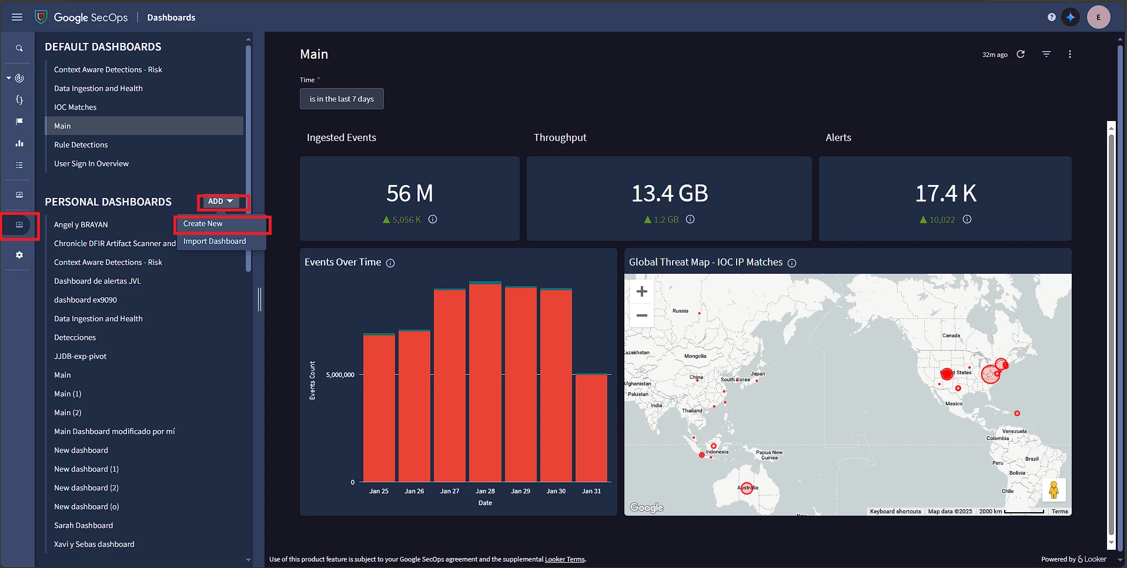Open Xavi y Sebas dashboard

pos(94,544)
